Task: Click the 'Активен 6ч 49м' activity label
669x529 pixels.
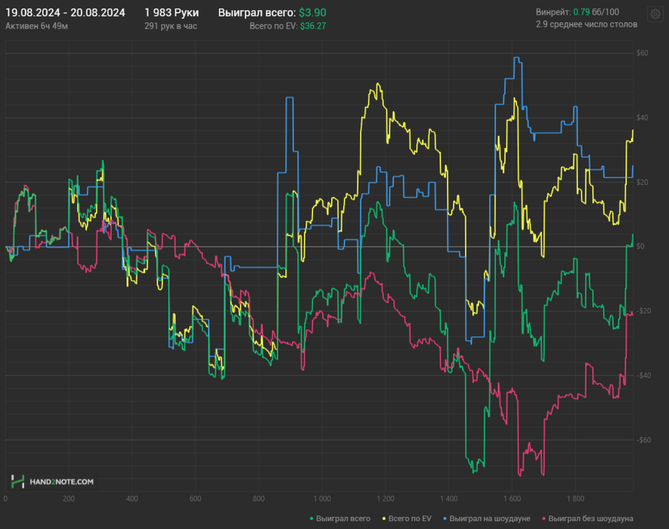Action: pyautogui.click(x=37, y=26)
